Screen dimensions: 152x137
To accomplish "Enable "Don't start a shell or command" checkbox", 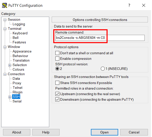I will tap(57, 53).
